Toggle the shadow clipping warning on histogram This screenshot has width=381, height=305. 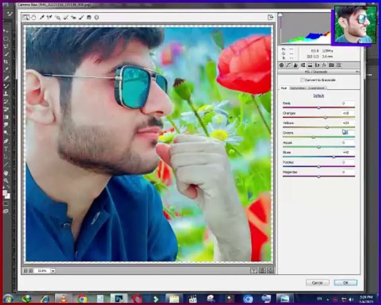pos(280,15)
